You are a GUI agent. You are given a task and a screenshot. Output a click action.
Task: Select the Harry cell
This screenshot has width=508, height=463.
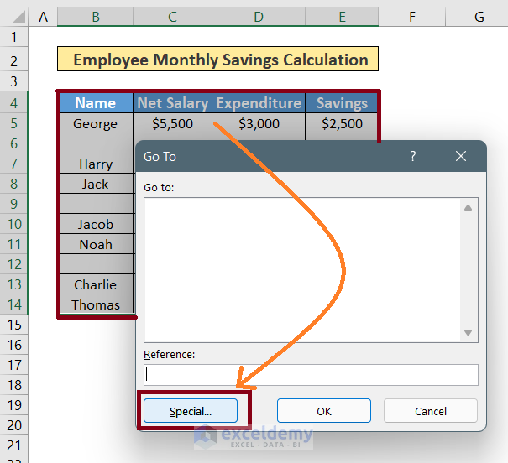click(x=97, y=164)
